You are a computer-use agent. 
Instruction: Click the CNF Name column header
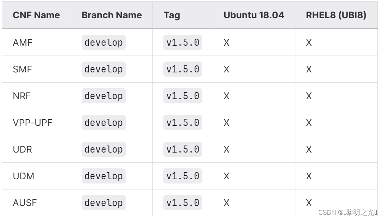tap(36, 15)
